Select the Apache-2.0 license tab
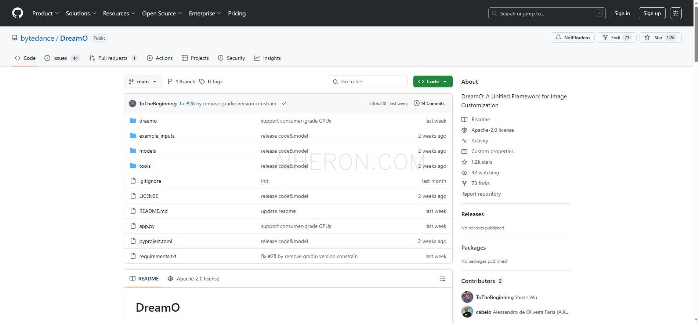 pyautogui.click(x=193, y=279)
